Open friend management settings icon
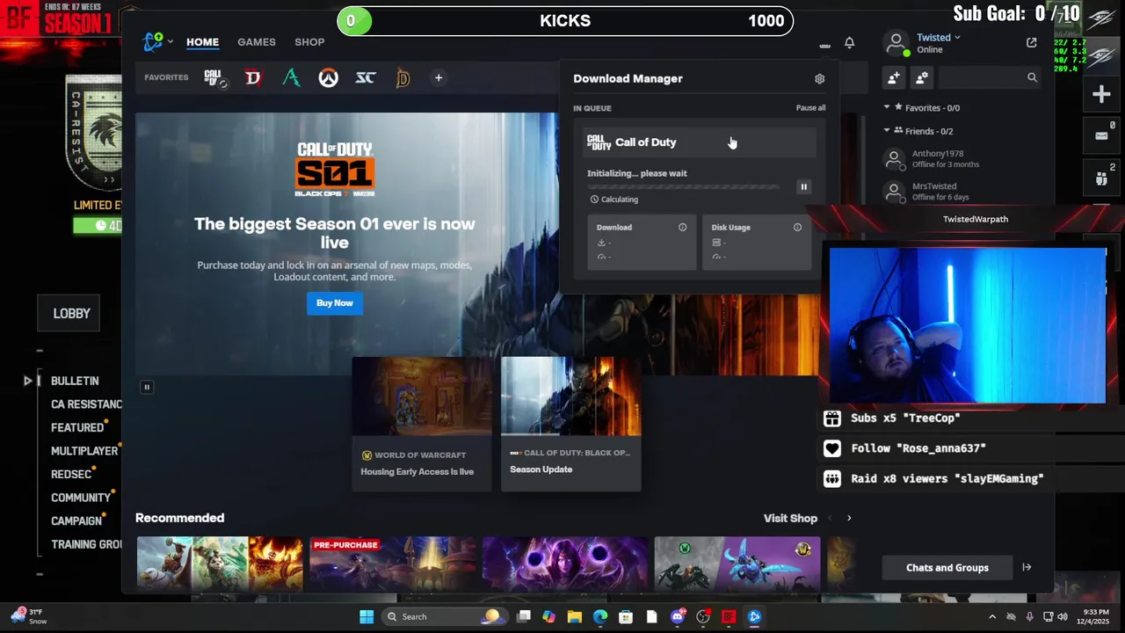This screenshot has height=633, width=1125. [x=922, y=78]
